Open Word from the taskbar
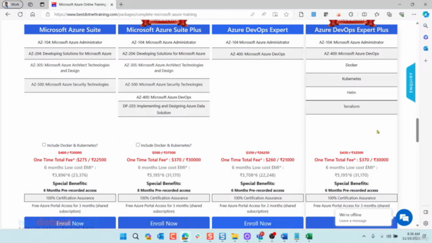The height and width of the screenshot is (243, 432). (x=284, y=236)
